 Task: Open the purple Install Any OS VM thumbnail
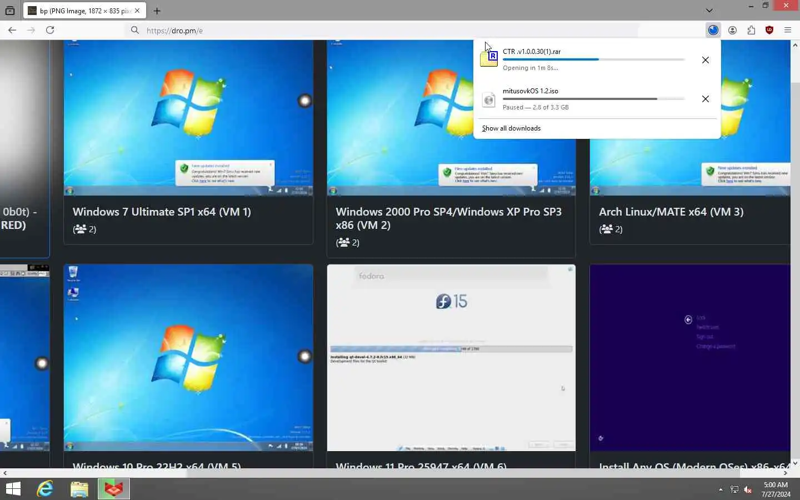tap(690, 358)
